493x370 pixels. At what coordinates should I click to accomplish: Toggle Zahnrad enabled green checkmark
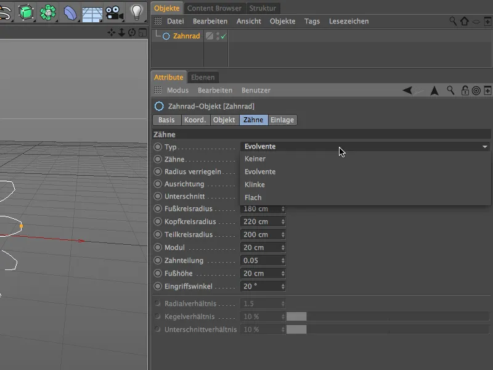[223, 36]
